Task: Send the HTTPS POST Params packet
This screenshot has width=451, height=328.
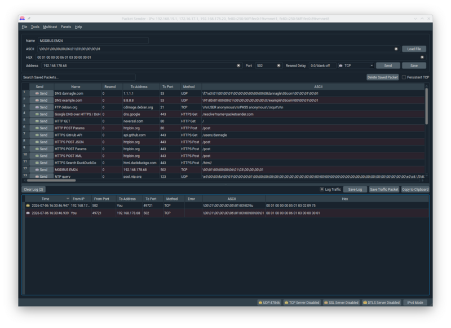Action: [x=41, y=149]
